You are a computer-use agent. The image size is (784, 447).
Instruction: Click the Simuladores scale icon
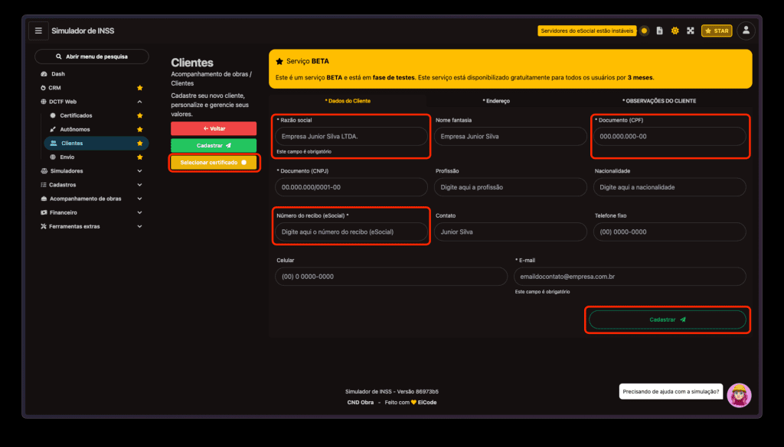(x=44, y=171)
